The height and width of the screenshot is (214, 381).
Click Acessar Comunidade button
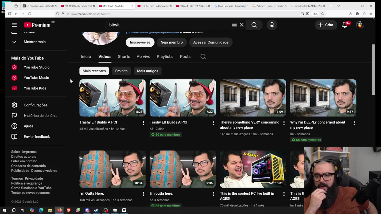tap(211, 42)
